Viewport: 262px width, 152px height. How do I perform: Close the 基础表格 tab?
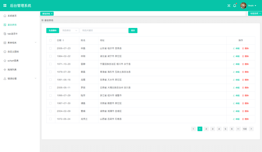(52, 14)
